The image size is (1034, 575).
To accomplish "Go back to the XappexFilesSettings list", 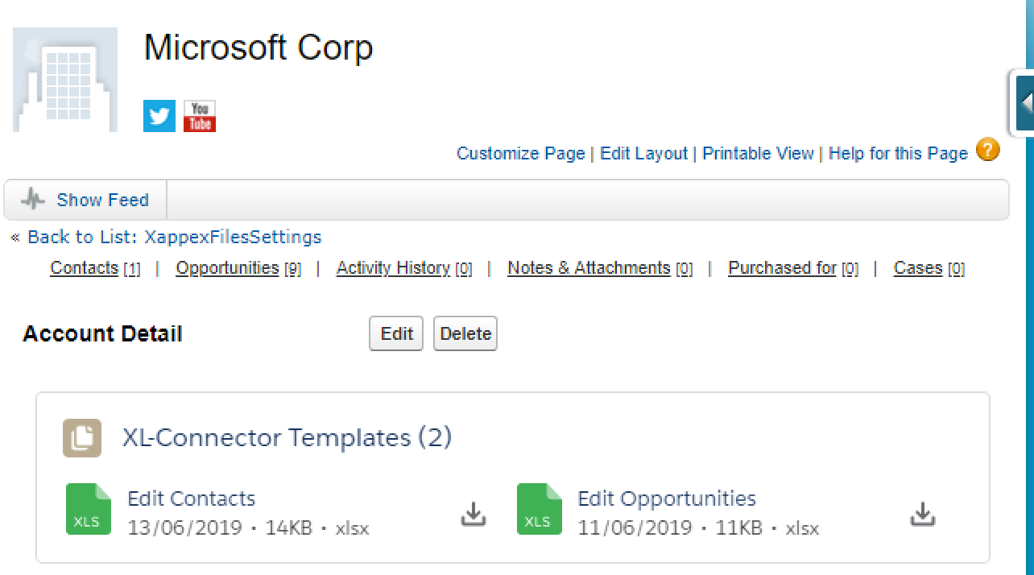I will (174, 238).
